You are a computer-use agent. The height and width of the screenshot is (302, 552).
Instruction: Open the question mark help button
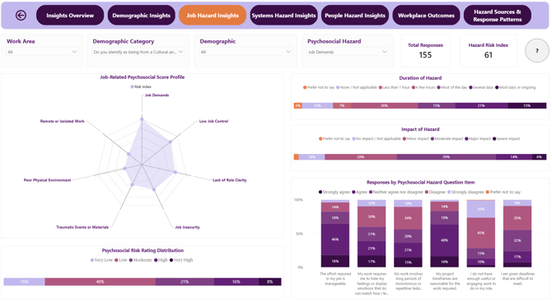tap(537, 51)
